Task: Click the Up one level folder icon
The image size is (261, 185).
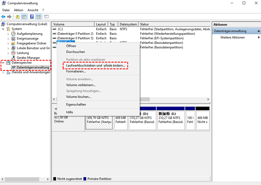Action: (x=17, y=17)
